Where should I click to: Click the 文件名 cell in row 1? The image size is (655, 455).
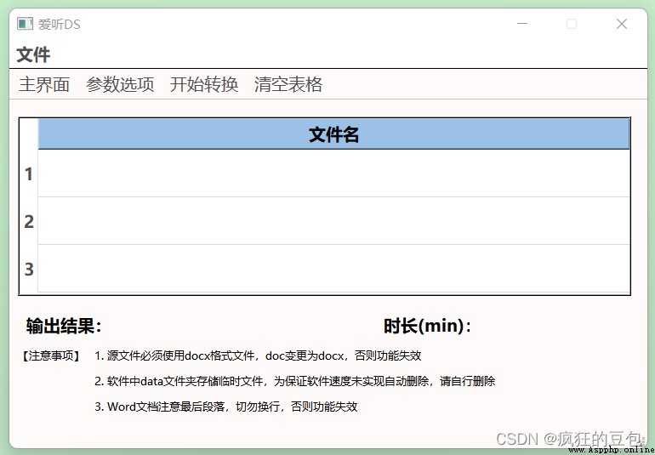pyautogui.click(x=333, y=173)
